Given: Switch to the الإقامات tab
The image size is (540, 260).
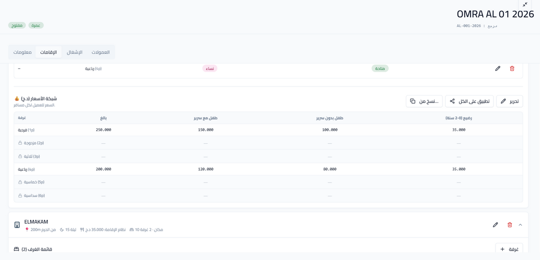Looking at the screenshot, I should pyautogui.click(x=49, y=52).
